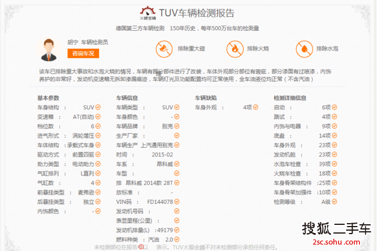Click the check icon on the 火烧车检查 row

pos(335,173)
